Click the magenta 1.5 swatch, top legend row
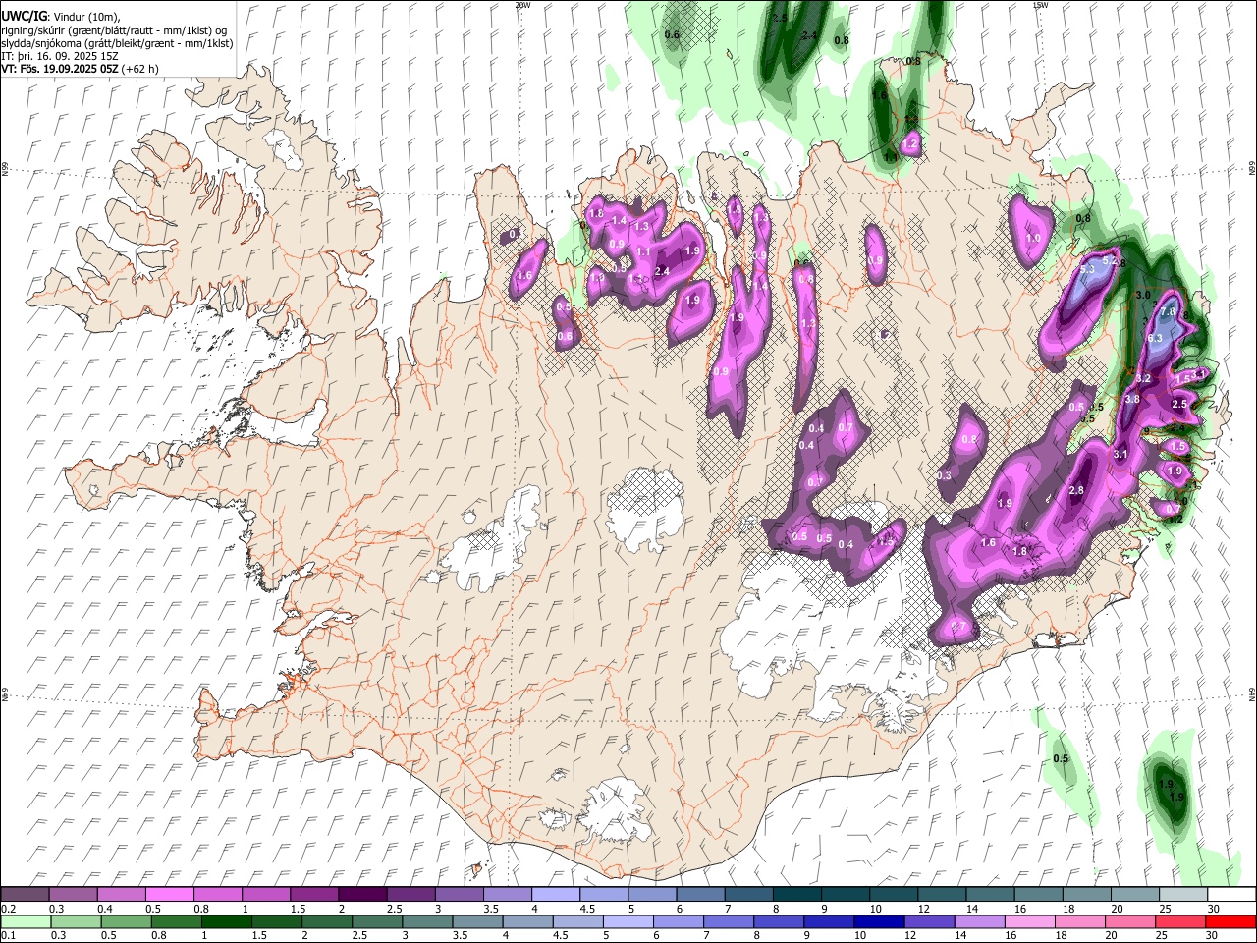 click(313, 895)
